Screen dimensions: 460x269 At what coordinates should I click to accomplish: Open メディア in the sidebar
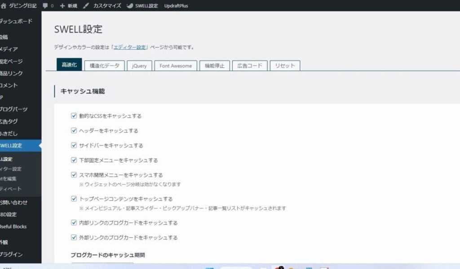(9, 49)
